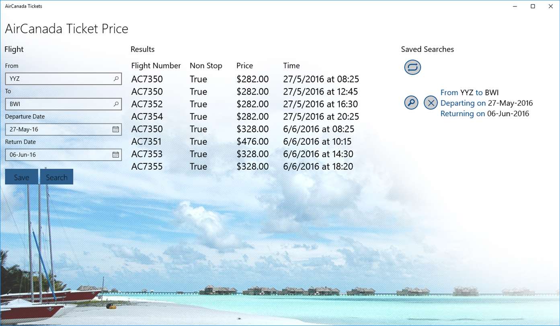Open the Return Date calendar picker
560x326 pixels.
pyautogui.click(x=115, y=155)
